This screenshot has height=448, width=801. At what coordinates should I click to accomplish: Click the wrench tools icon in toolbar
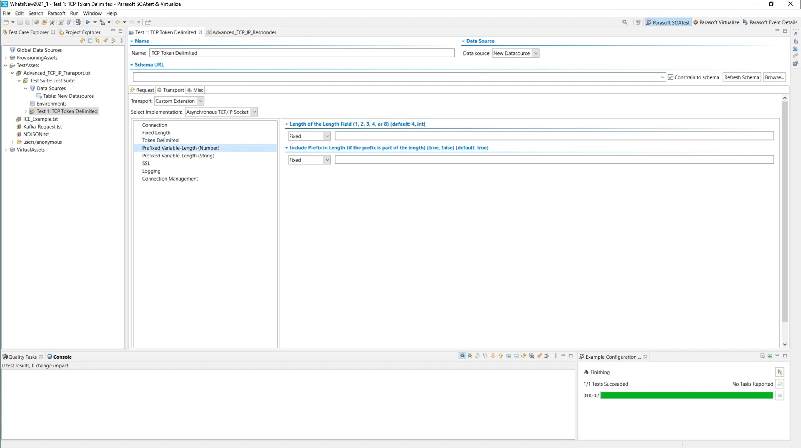pyautogui.click(x=52, y=22)
